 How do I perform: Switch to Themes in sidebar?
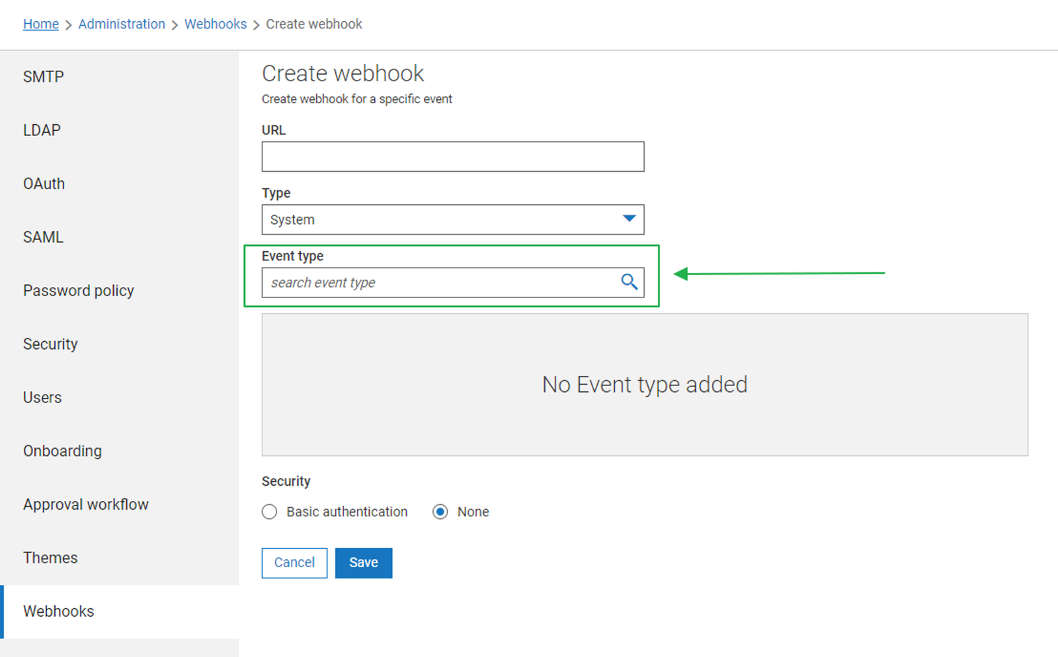[x=50, y=559]
